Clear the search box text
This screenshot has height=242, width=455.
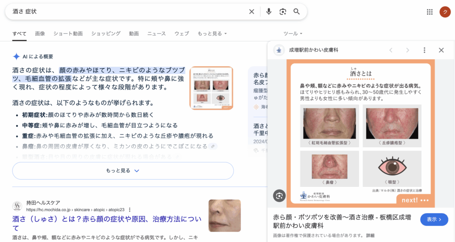tap(251, 12)
